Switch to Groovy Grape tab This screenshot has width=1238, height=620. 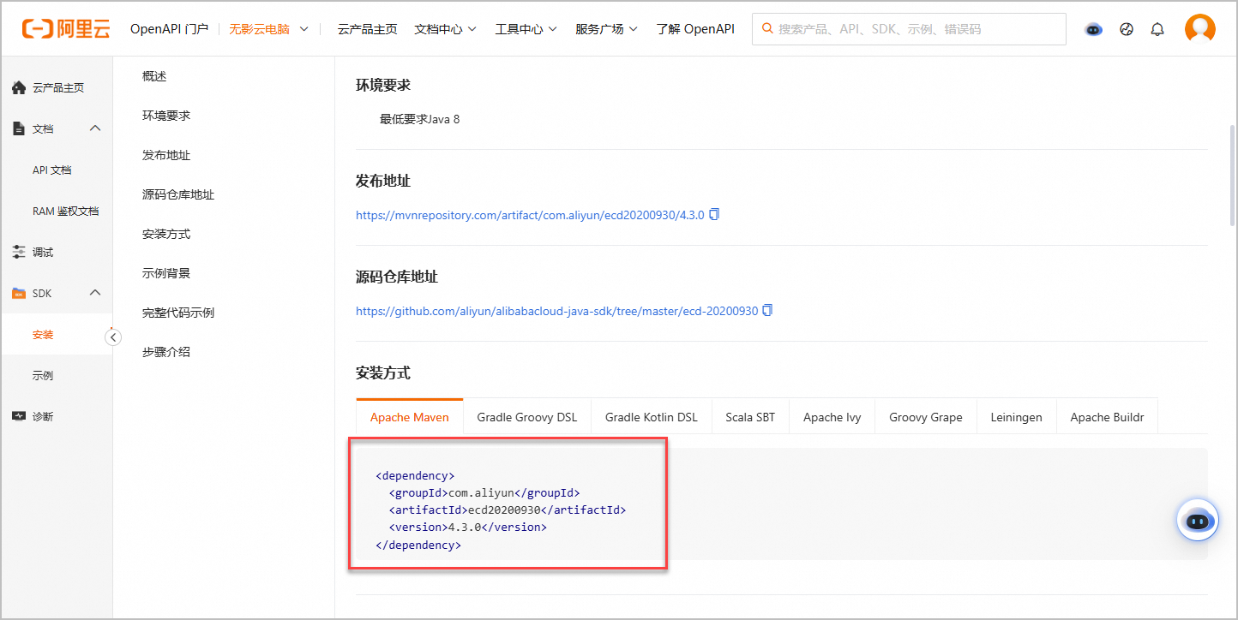926,417
